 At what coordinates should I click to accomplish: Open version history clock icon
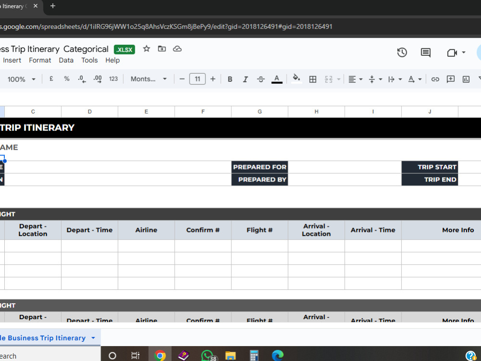pyautogui.click(x=402, y=52)
